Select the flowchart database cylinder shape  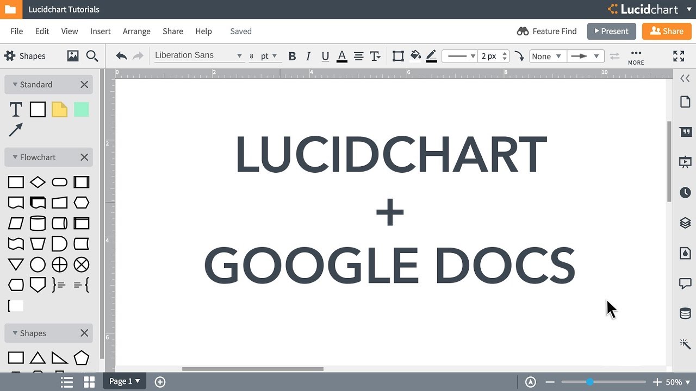[x=38, y=223]
